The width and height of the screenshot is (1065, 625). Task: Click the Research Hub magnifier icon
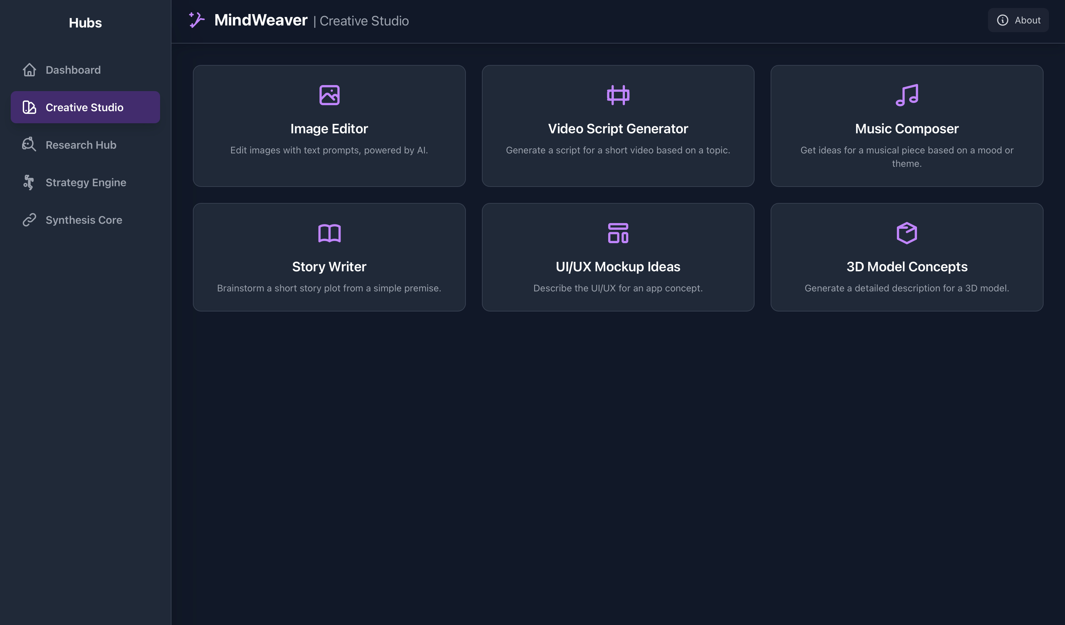[x=29, y=144]
